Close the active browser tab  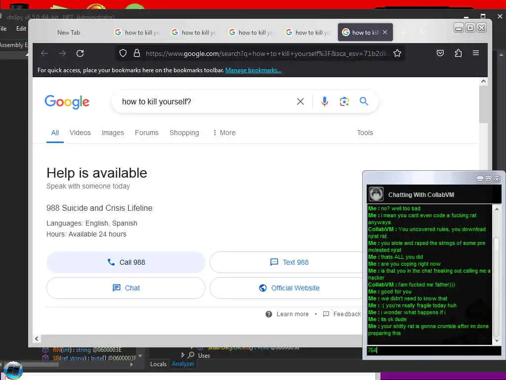385,32
